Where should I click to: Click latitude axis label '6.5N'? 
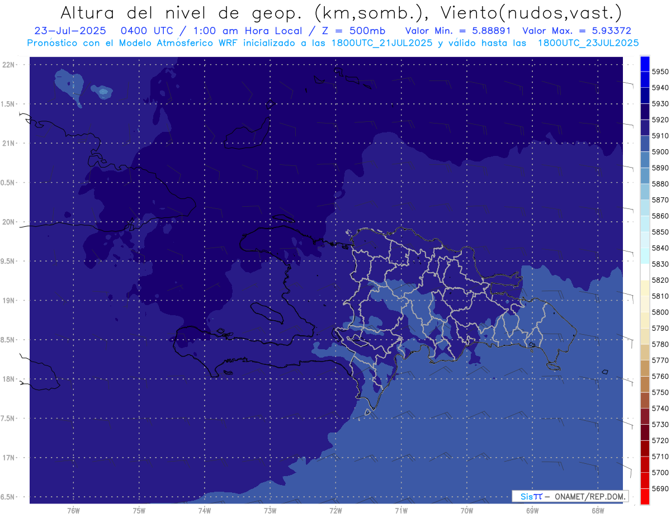pyautogui.click(x=8, y=497)
